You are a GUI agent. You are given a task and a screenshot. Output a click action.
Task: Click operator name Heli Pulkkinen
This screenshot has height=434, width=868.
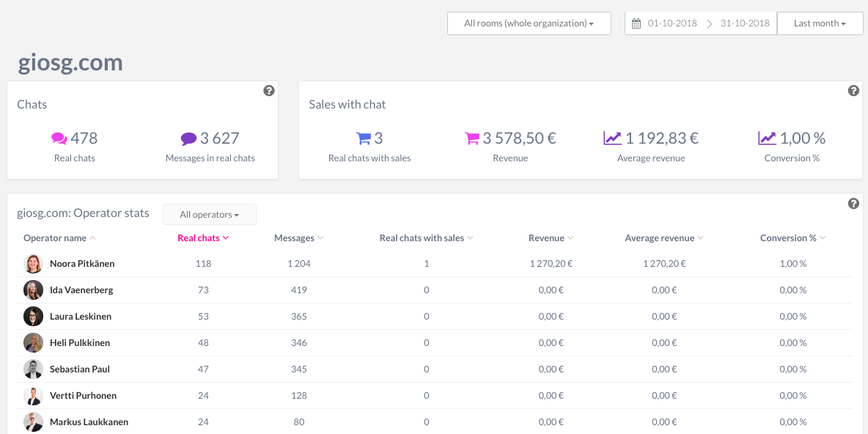tap(80, 342)
